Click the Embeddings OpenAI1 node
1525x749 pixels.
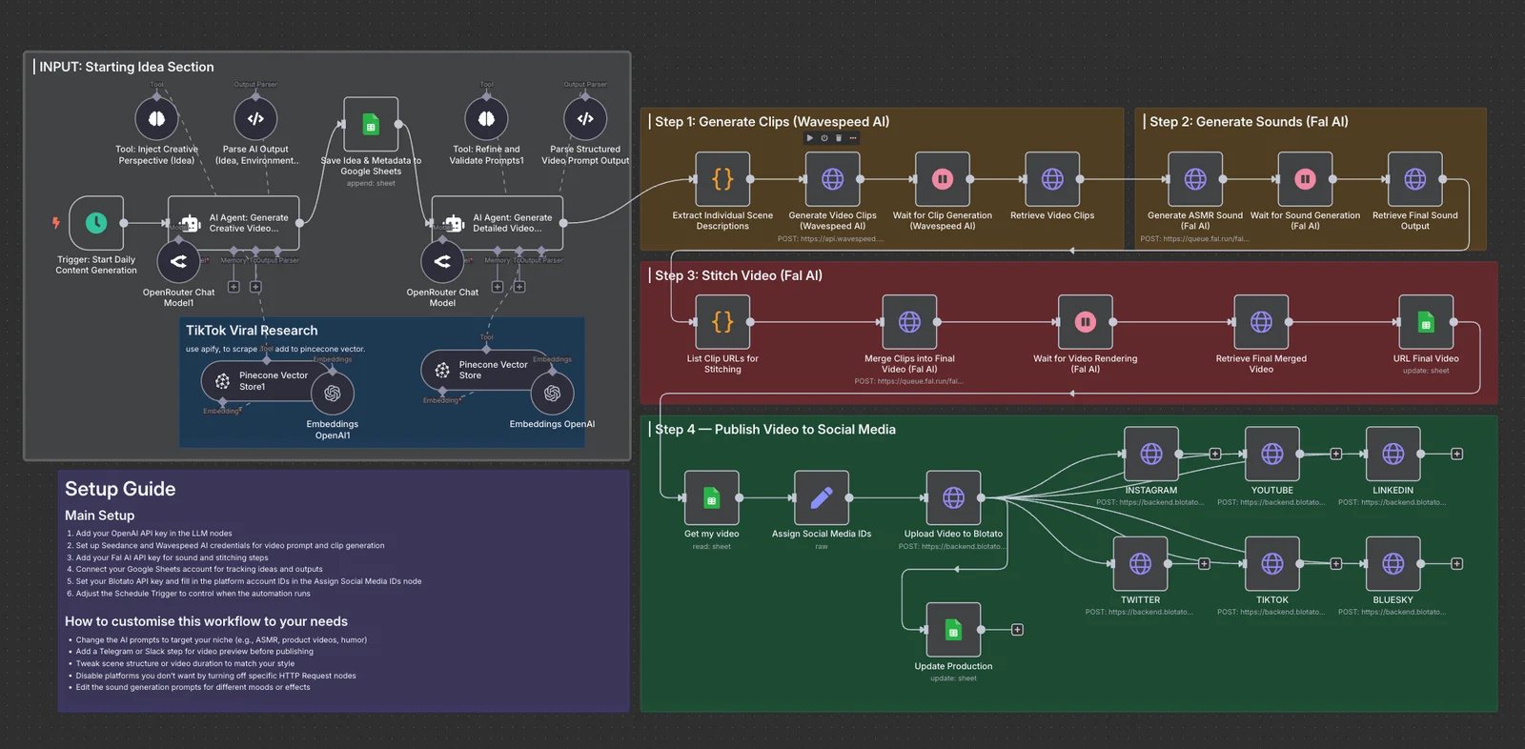click(x=333, y=393)
